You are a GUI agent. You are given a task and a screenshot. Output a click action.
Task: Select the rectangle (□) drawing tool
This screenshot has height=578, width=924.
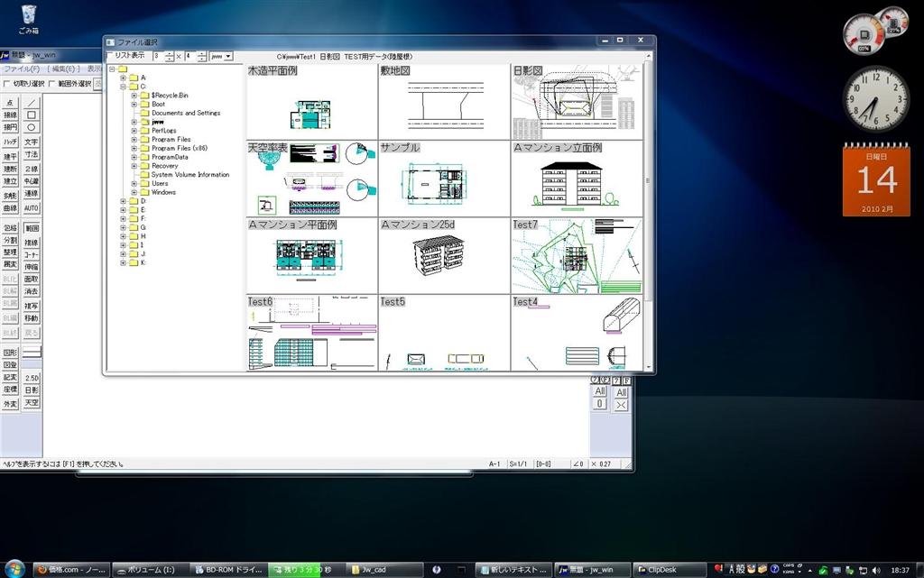[32, 115]
